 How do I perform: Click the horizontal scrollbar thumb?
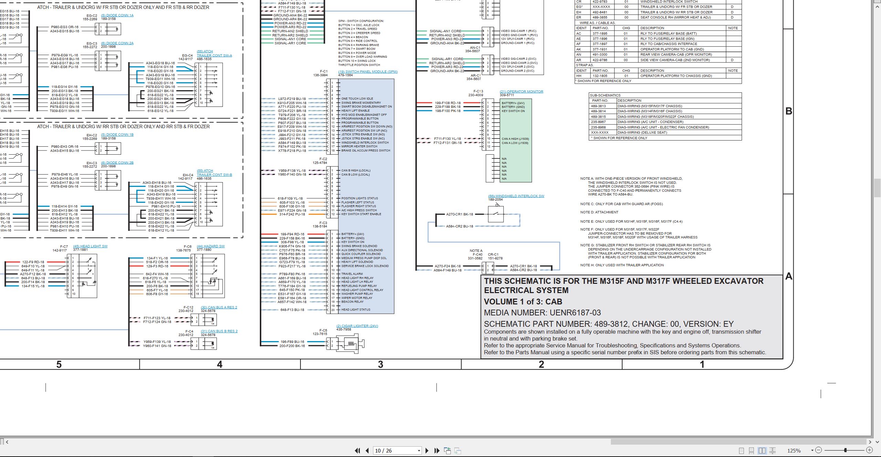[739, 442]
